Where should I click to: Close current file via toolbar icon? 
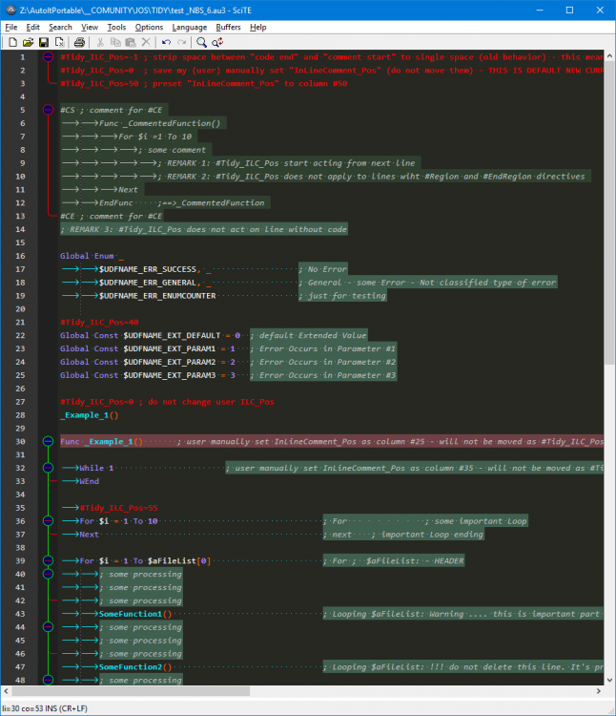(59, 42)
